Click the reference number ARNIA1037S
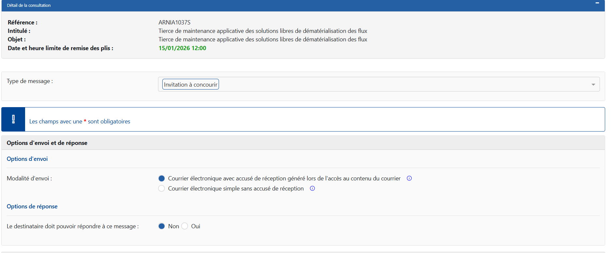Screen dimensions: 611x253 (x=174, y=22)
